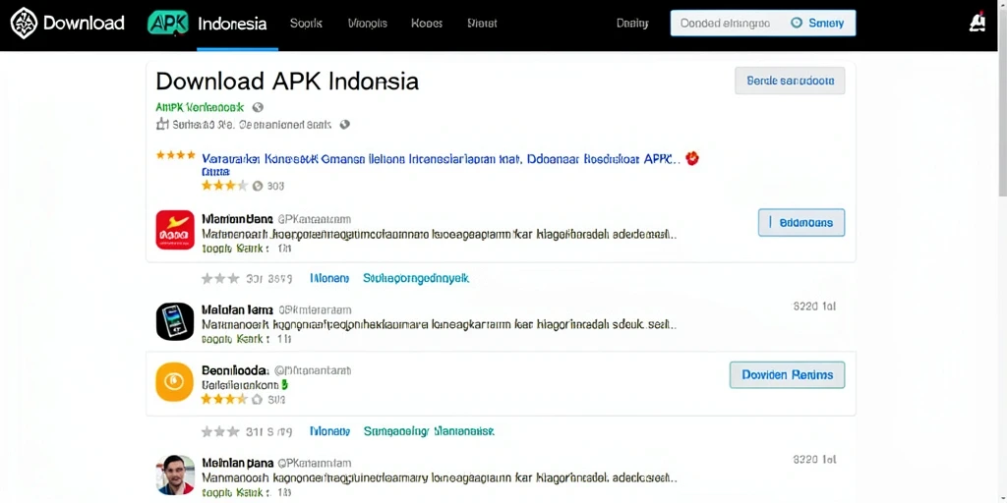This screenshot has height=503, width=1007.
Task: Click the three-star rating below Marionbana card
Action: (220, 278)
